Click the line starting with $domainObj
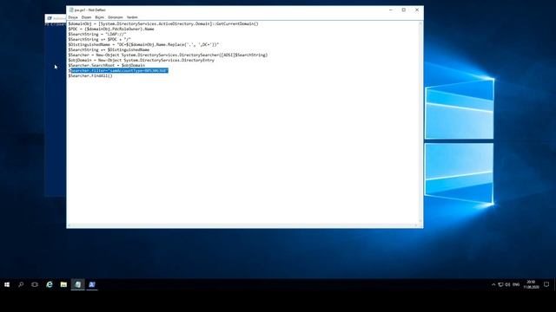Image resolution: width=556 pixels, height=312 pixels. coord(163,23)
